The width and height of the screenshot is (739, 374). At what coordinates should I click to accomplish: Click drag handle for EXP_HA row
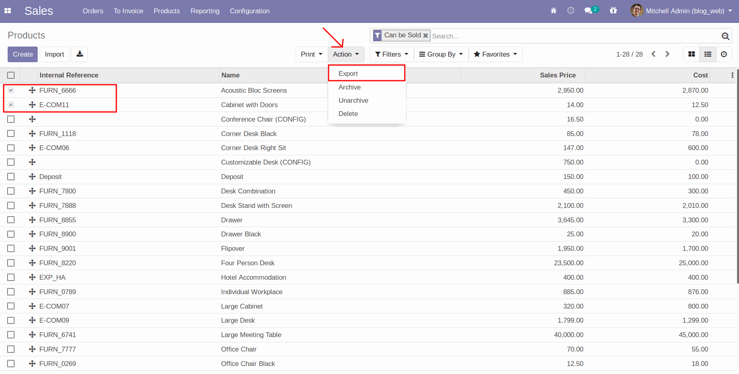coord(32,277)
